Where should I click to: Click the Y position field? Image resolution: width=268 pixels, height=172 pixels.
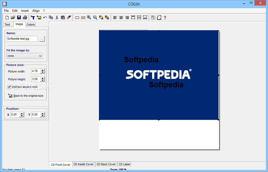pos(36,115)
